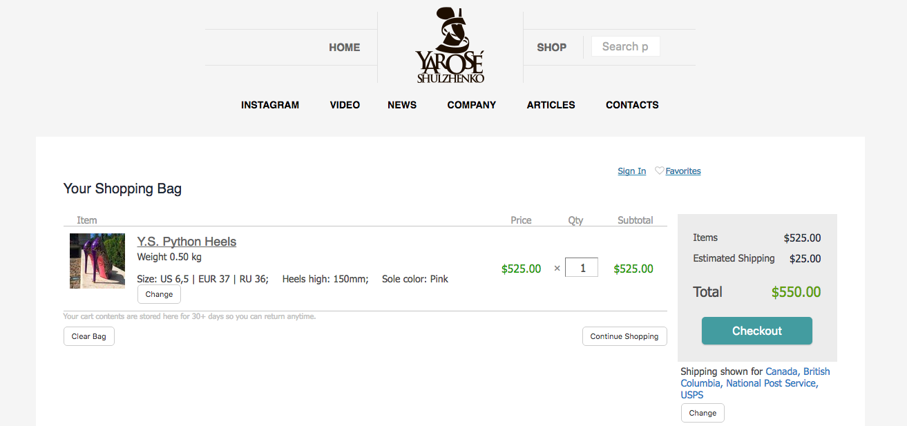
Task: Focus the product search field
Action: (625, 47)
